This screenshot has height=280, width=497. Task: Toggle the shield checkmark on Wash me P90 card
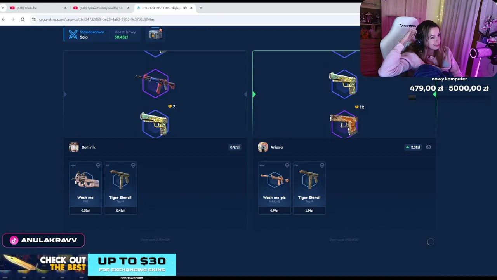pyautogui.click(x=98, y=165)
